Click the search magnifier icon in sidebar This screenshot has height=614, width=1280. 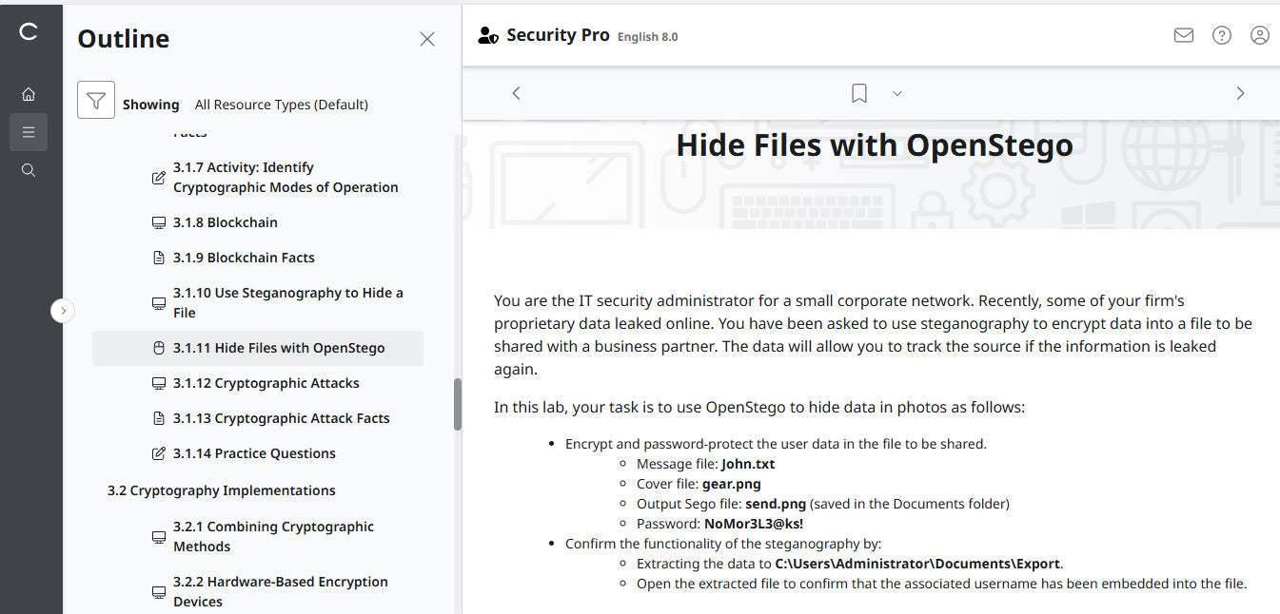[x=29, y=170]
